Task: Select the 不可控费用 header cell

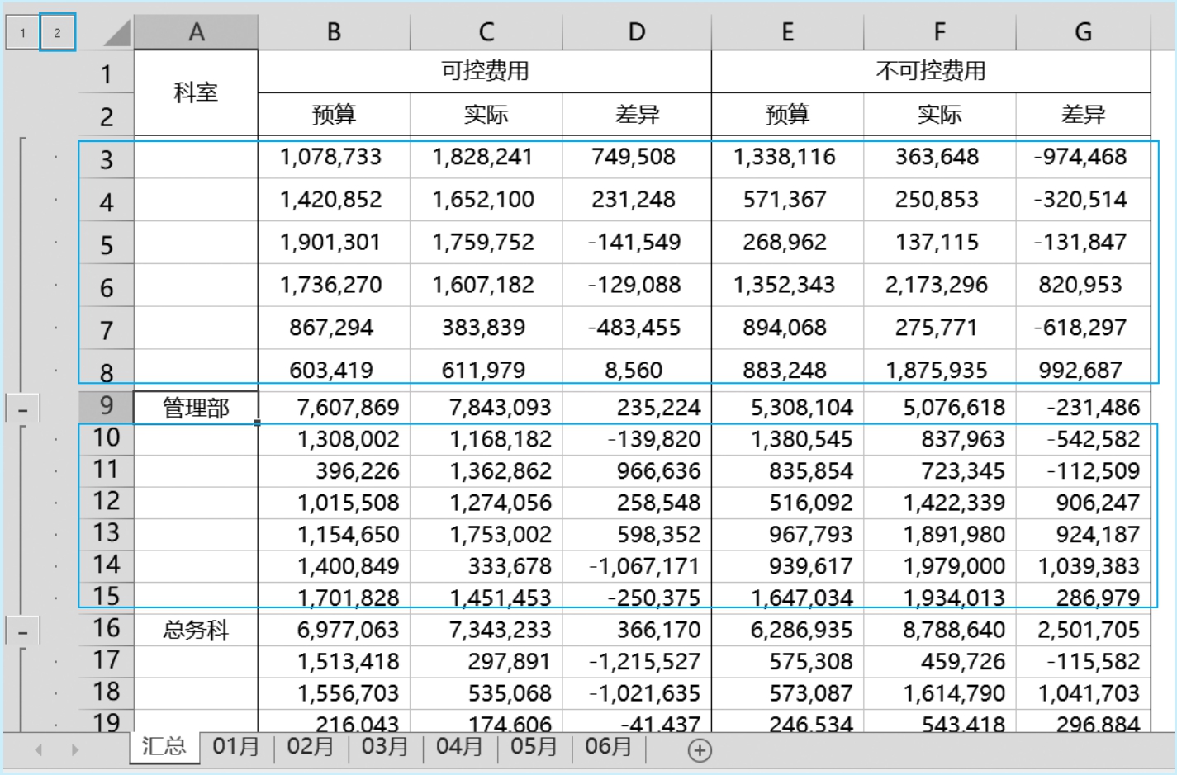Action: [930, 71]
